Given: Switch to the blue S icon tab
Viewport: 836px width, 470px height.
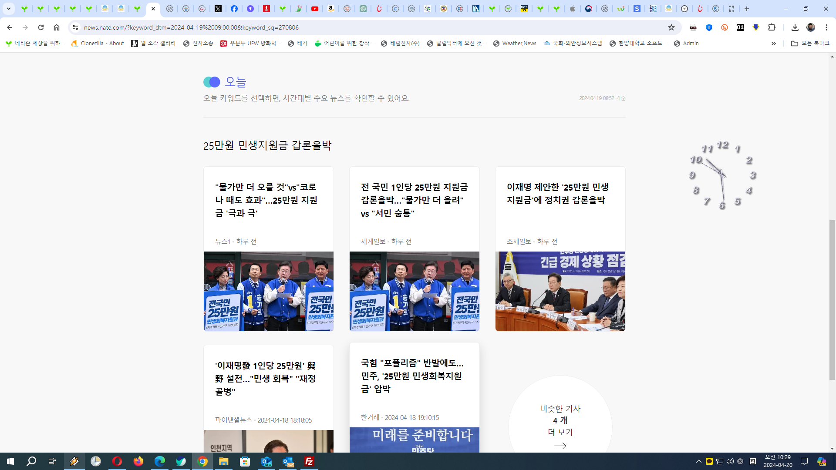Looking at the screenshot, I should click(637, 9).
